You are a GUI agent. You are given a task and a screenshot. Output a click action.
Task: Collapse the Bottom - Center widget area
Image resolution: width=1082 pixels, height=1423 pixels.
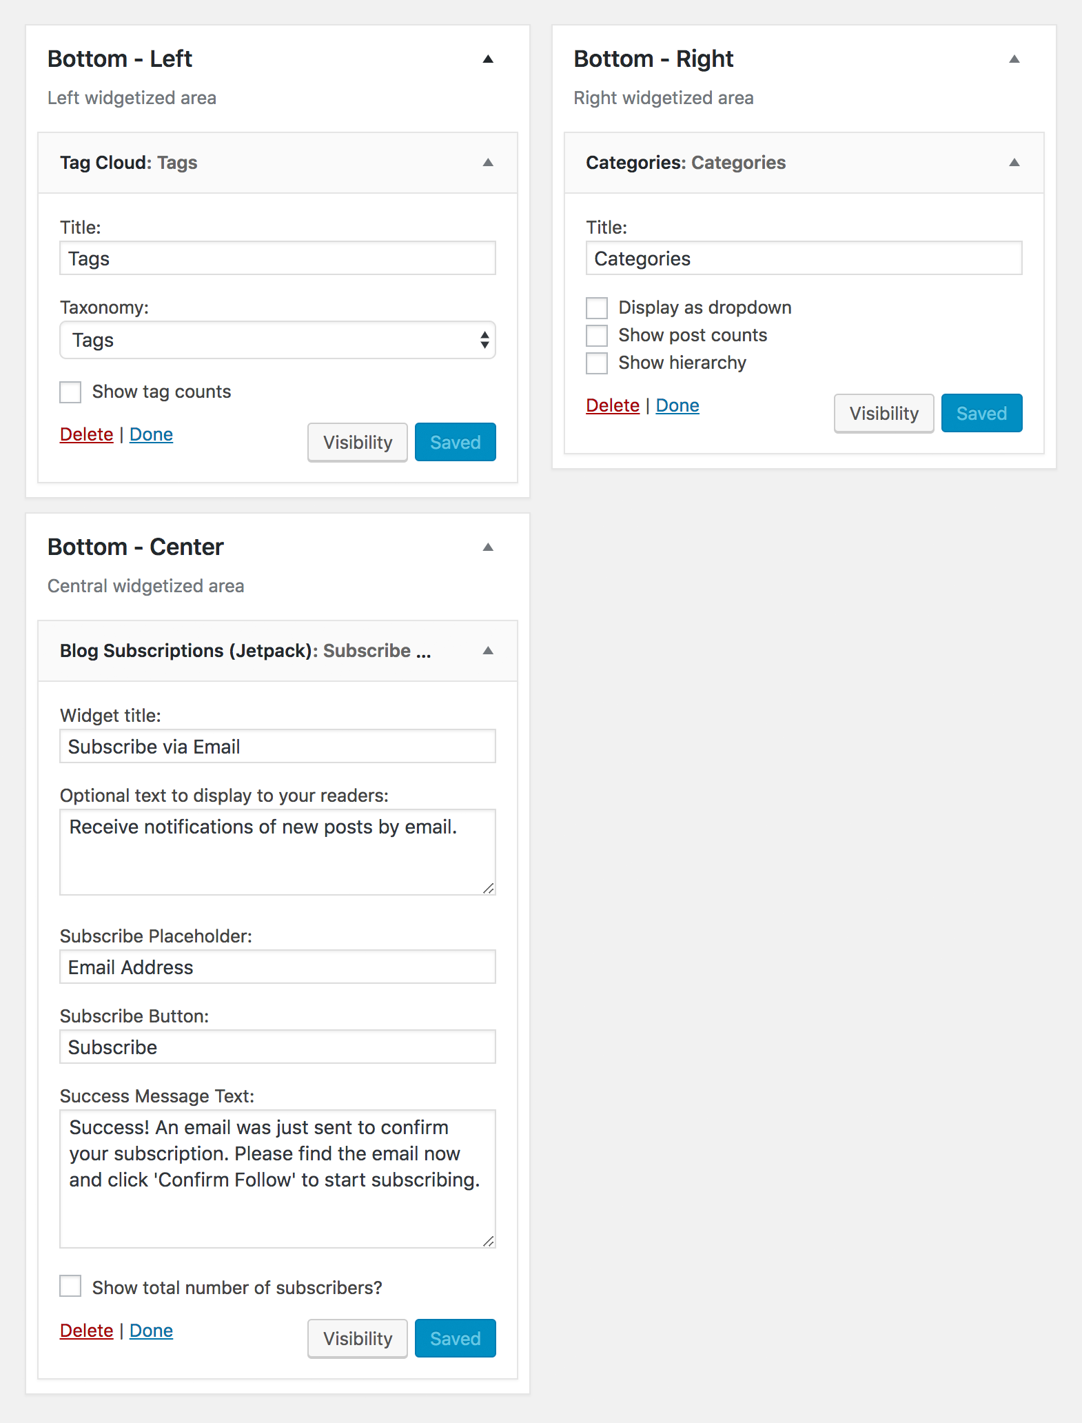[x=488, y=547]
